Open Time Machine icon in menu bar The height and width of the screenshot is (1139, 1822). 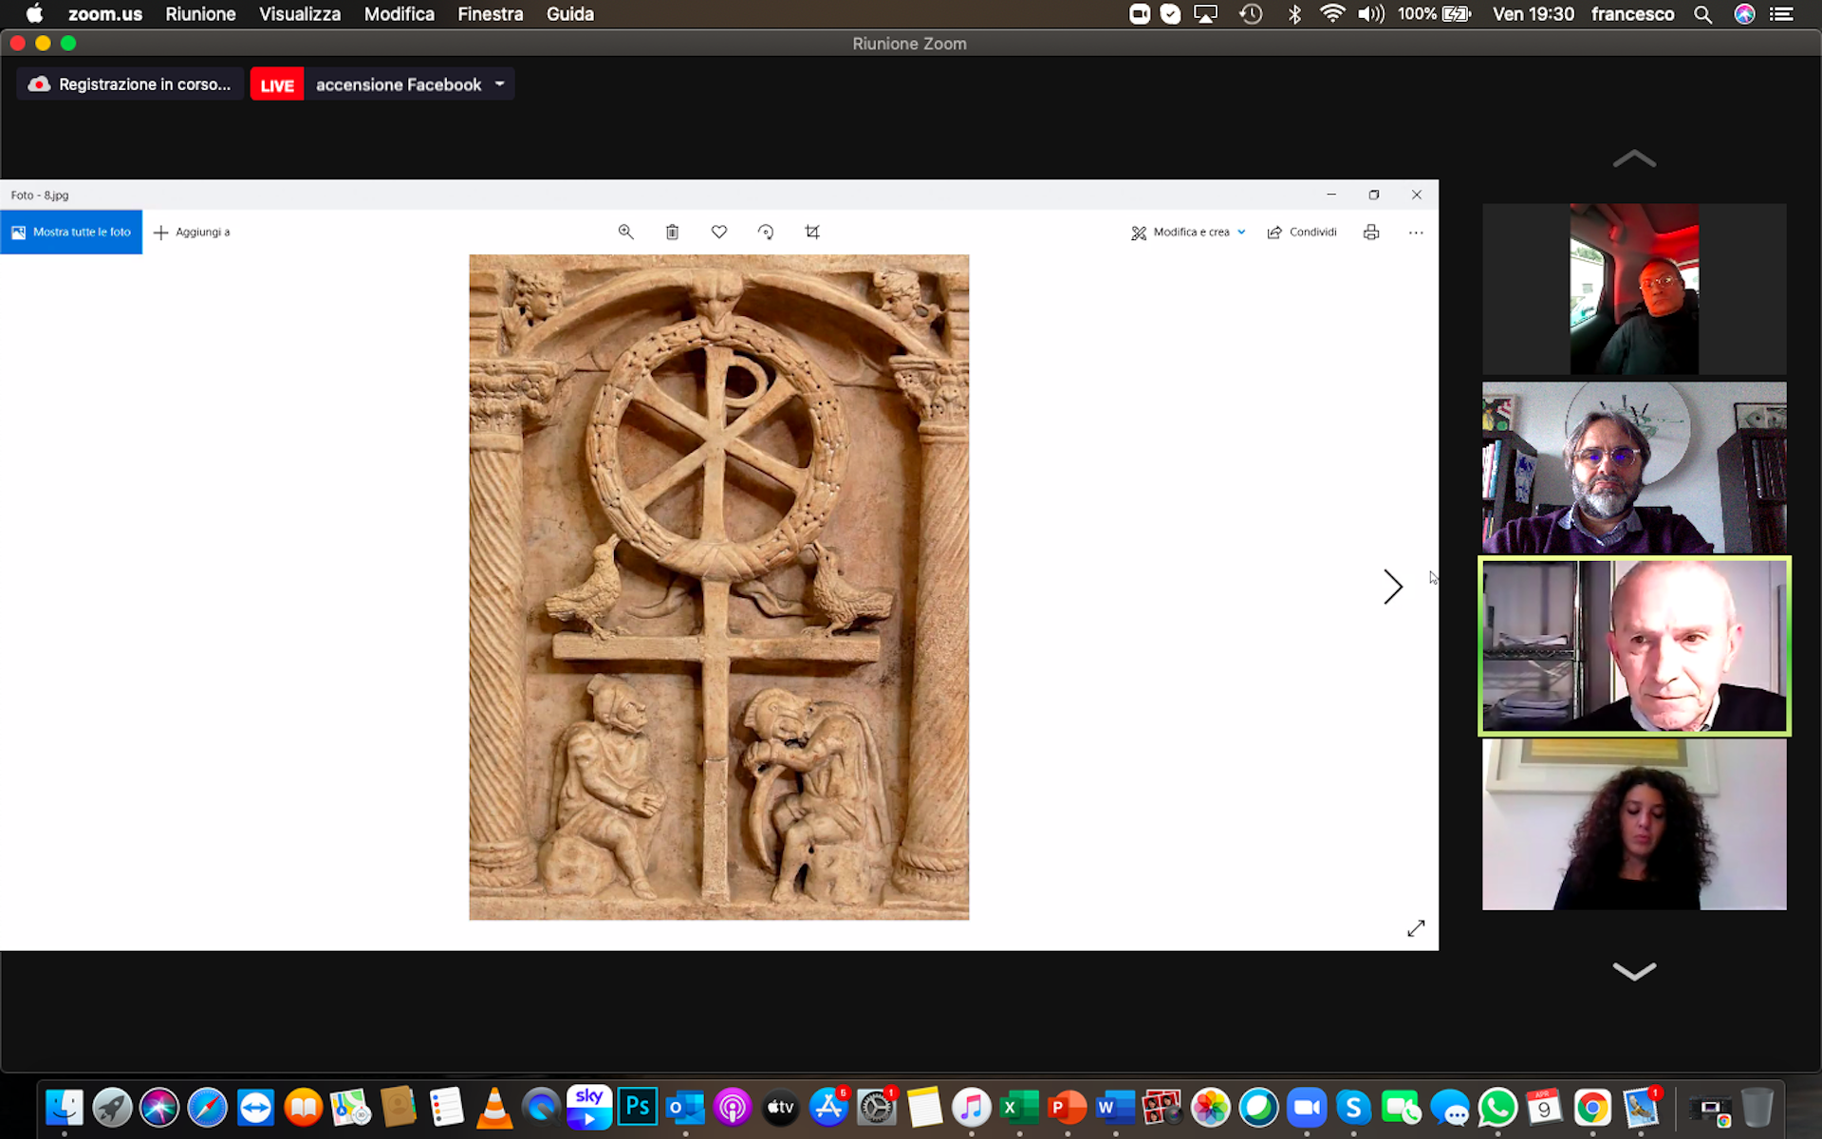point(1251,14)
